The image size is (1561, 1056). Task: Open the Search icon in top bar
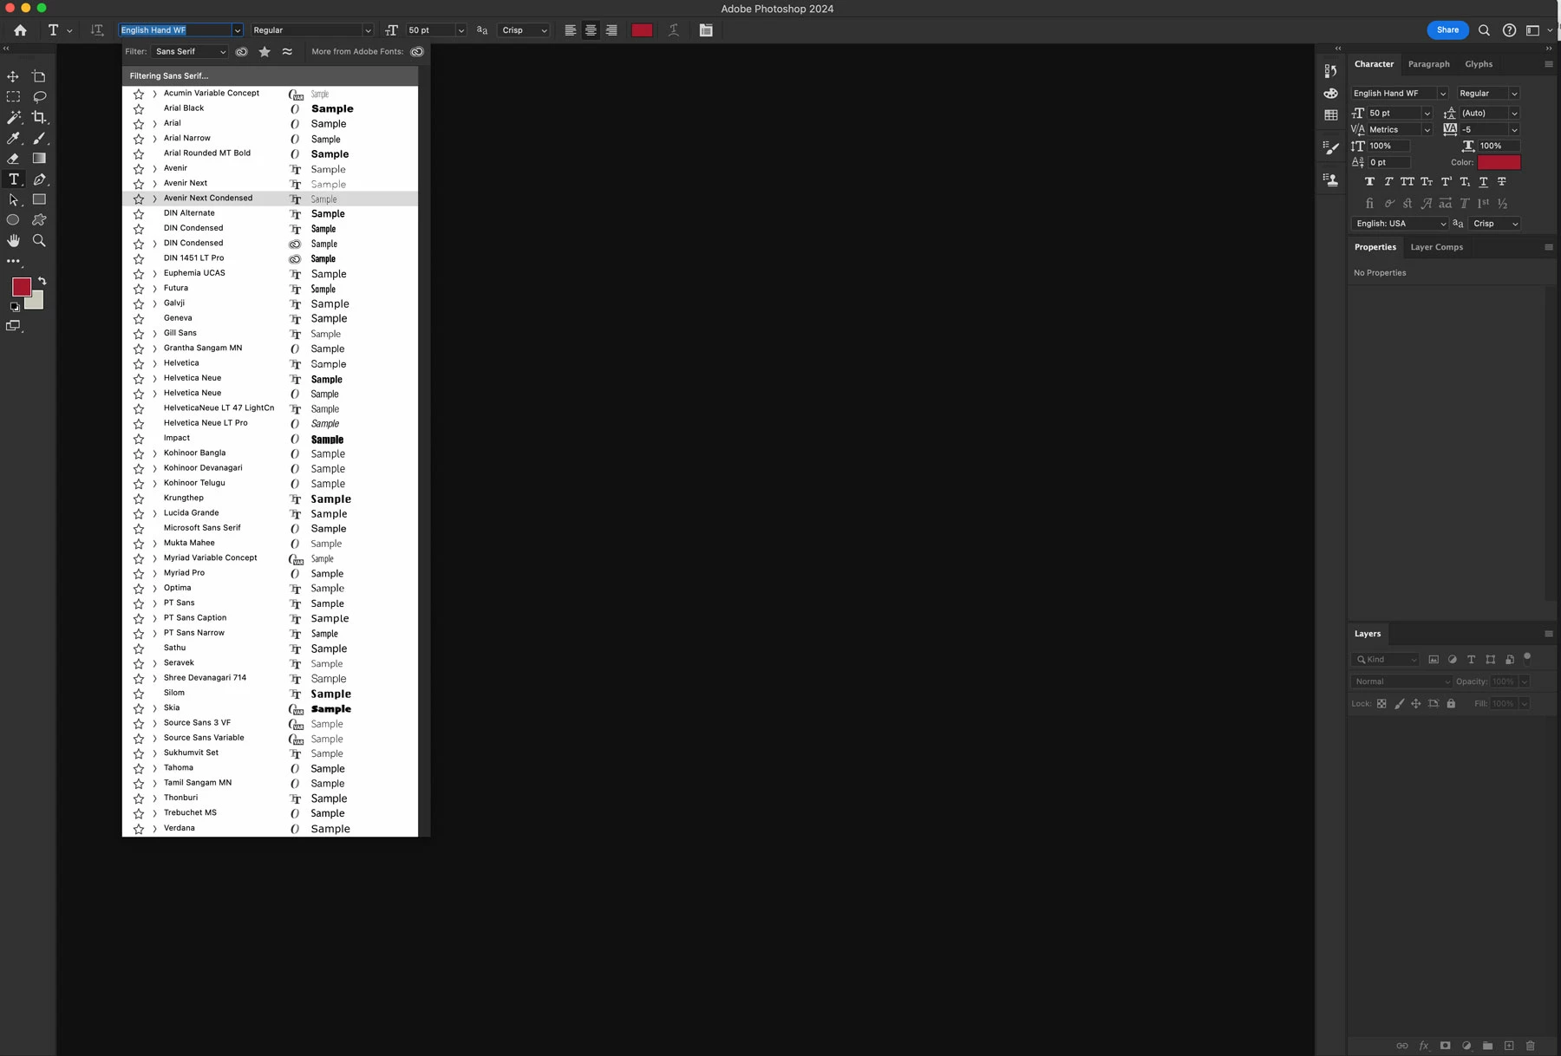point(1484,30)
